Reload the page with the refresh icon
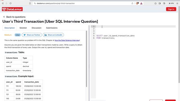The width and height of the screenshot is (180, 101). point(10,3)
